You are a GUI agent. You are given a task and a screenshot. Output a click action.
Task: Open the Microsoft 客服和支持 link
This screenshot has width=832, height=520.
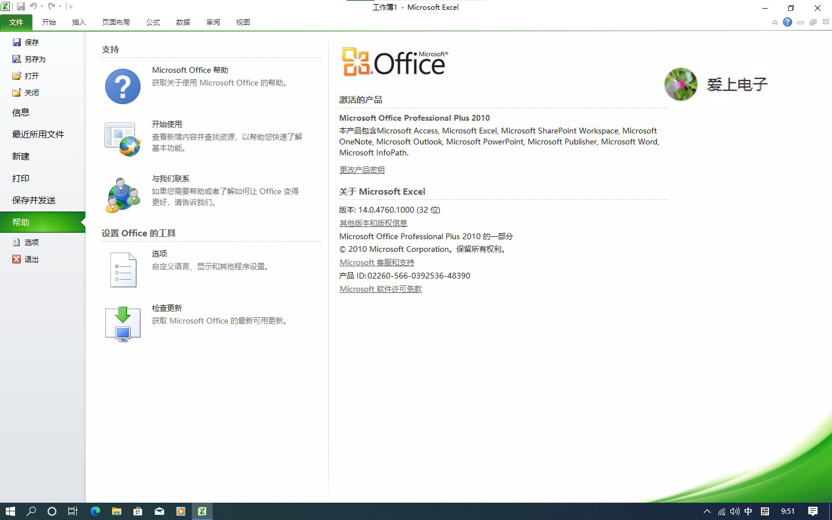point(377,262)
